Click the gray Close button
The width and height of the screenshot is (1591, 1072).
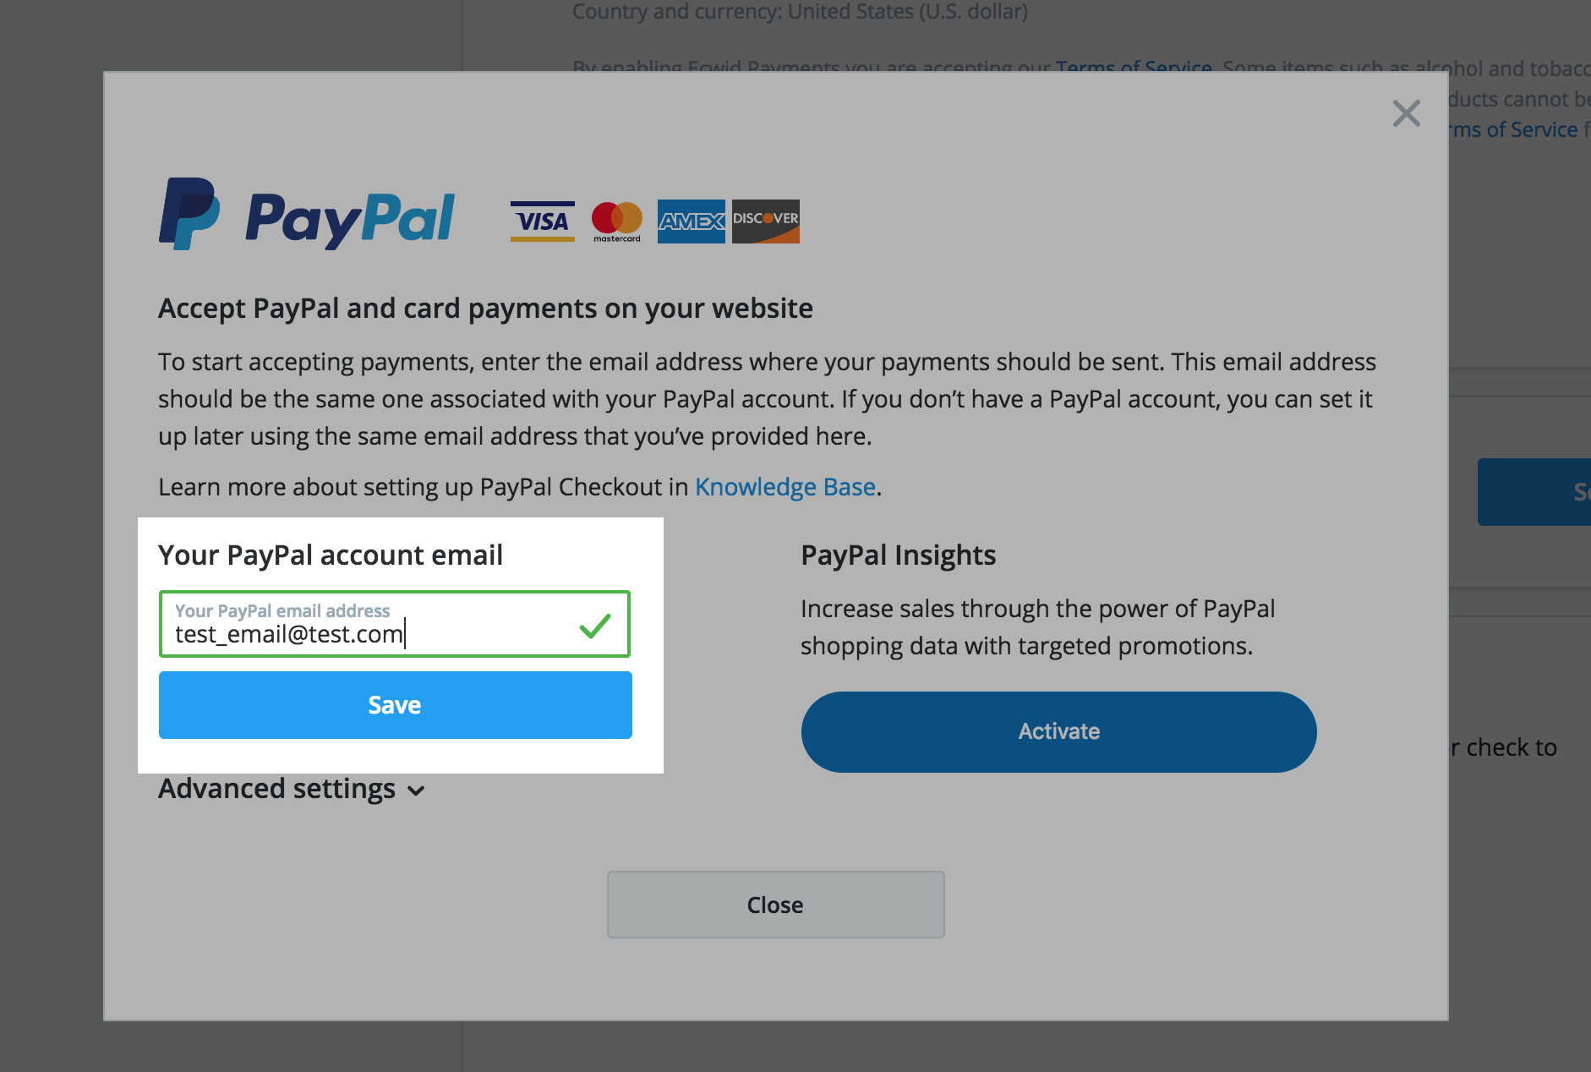pyautogui.click(x=775, y=905)
